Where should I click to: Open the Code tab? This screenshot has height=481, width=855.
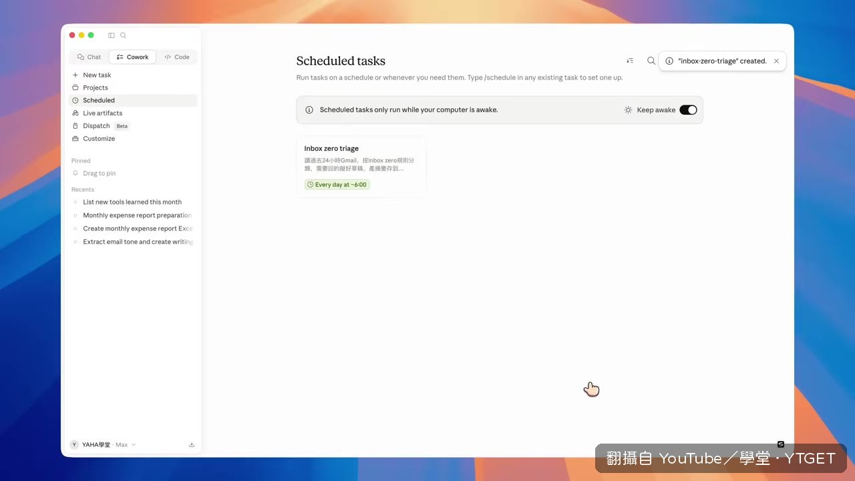tap(177, 57)
